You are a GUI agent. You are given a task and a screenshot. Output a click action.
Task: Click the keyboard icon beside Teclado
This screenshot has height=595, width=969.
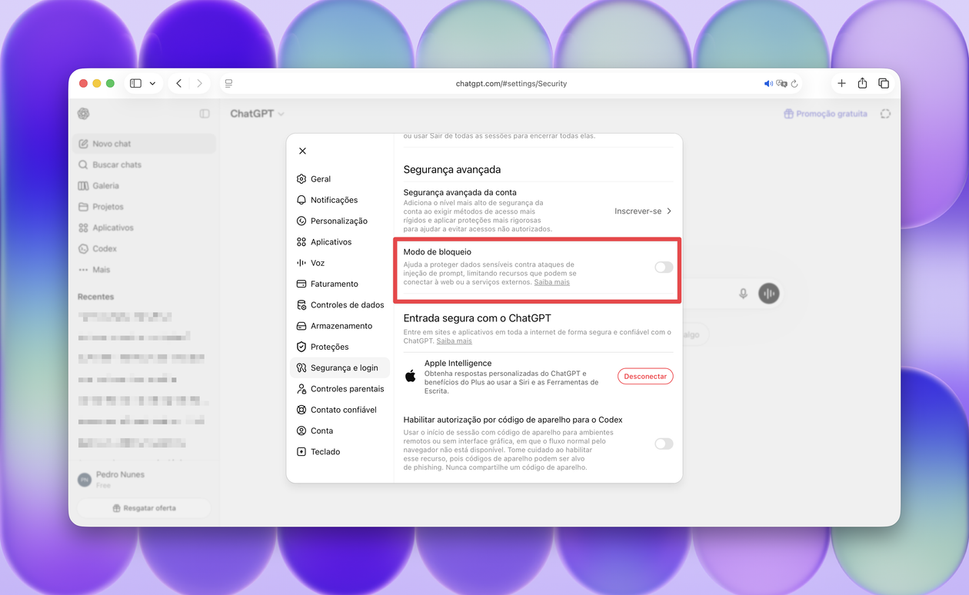(x=301, y=452)
